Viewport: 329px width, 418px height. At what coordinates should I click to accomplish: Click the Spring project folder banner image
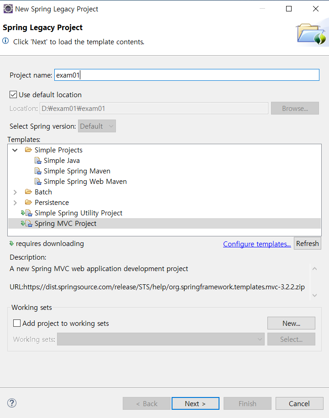(311, 34)
